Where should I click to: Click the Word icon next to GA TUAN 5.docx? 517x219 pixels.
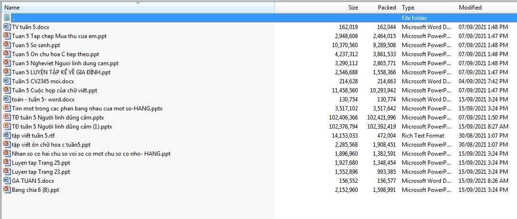coord(7,181)
